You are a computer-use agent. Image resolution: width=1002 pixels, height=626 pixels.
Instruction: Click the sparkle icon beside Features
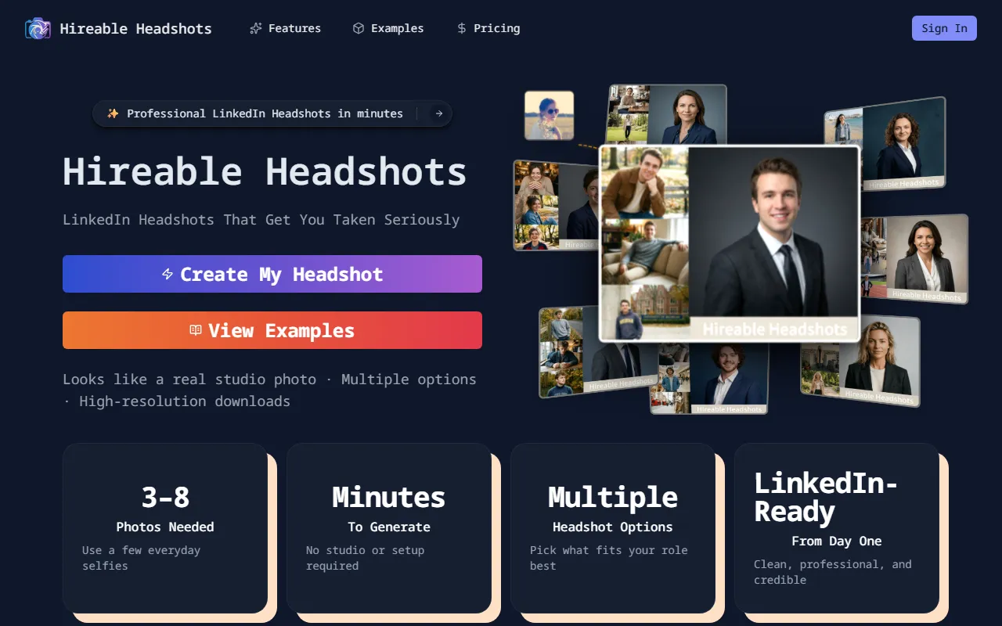(256, 28)
